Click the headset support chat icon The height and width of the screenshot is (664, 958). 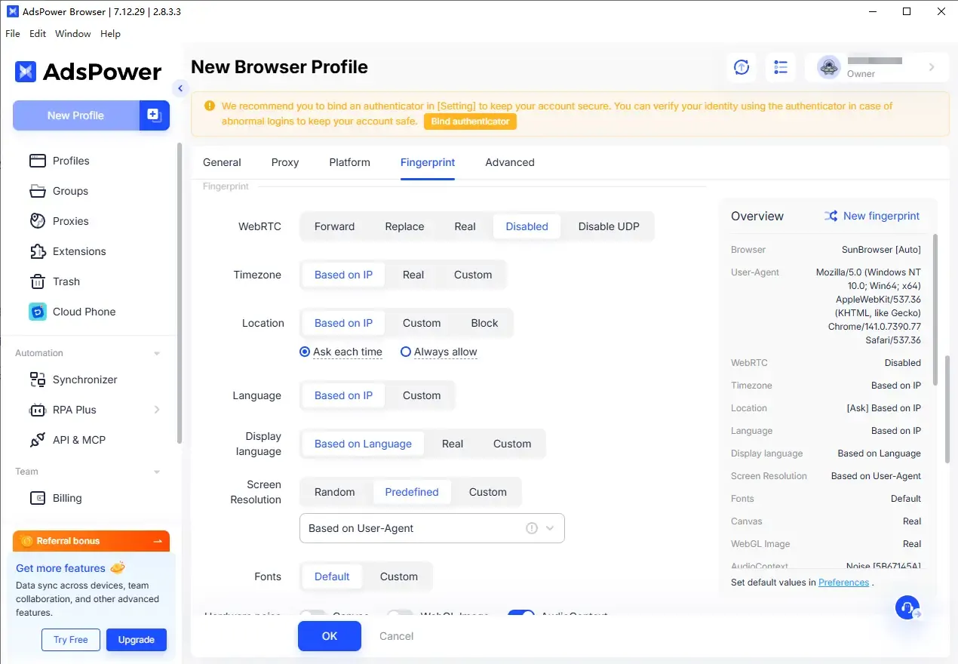pyautogui.click(x=907, y=607)
